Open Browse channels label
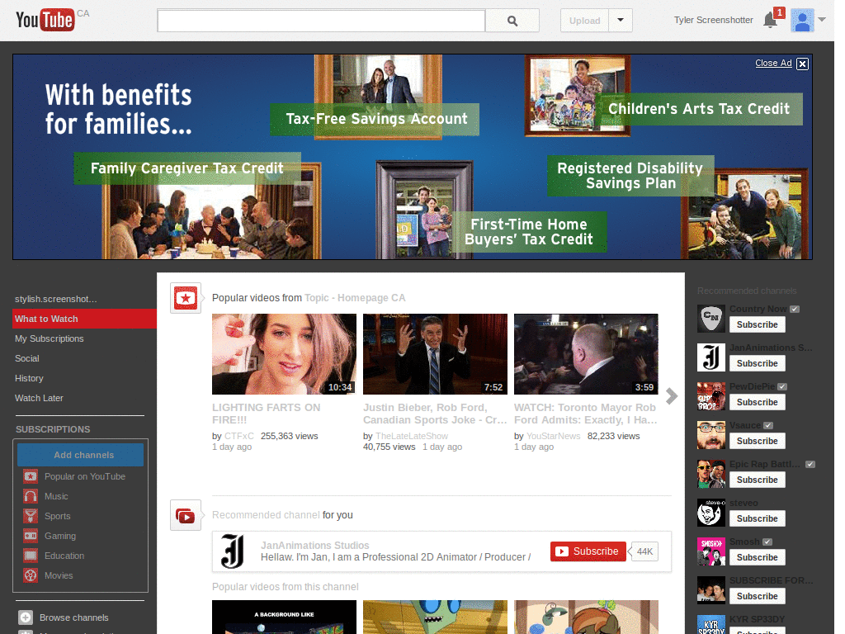 click(x=73, y=617)
